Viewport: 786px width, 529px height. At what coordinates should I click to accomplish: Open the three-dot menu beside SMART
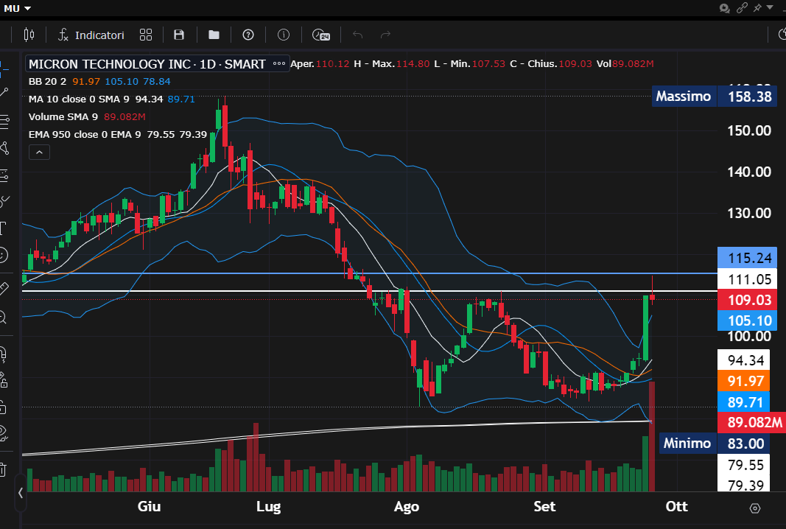279,64
